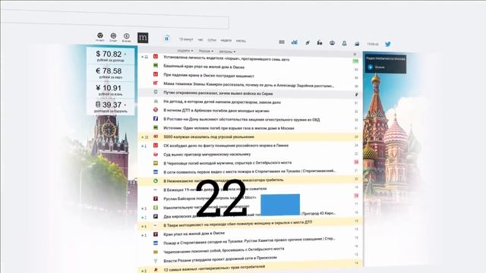Open the first category icon left of Спорт
The height and width of the screenshot is (273, 486).
pyautogui.click(x=99, y=37)
